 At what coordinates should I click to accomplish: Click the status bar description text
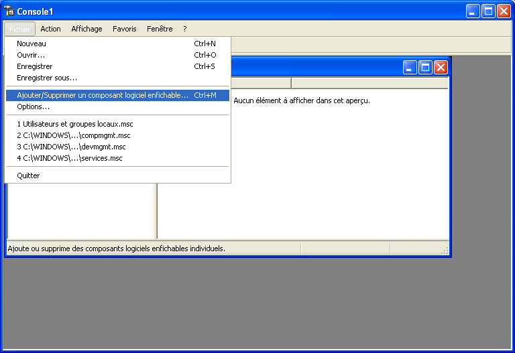[x=116, y=249]
